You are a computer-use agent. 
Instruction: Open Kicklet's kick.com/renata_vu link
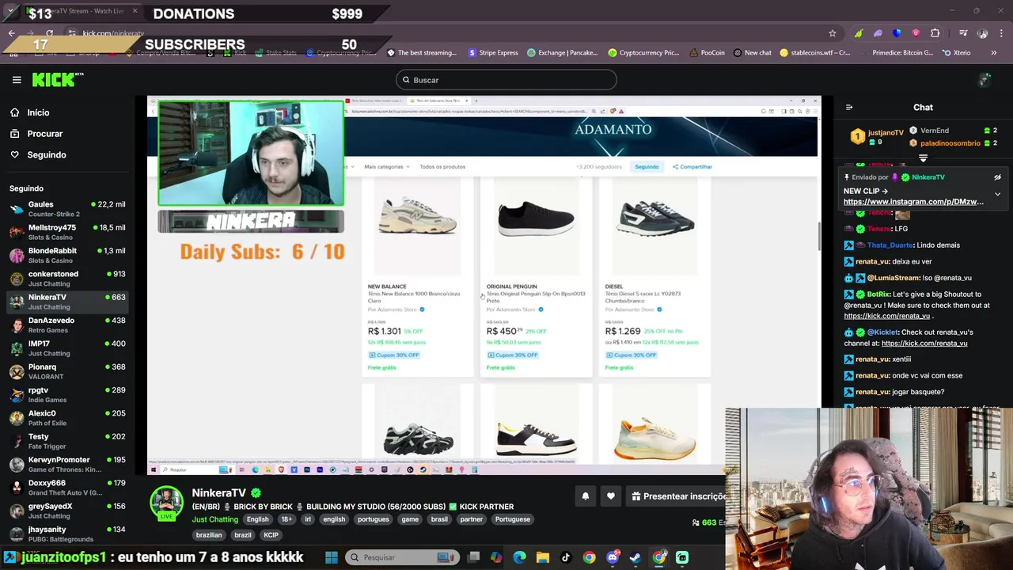[924, 343]
